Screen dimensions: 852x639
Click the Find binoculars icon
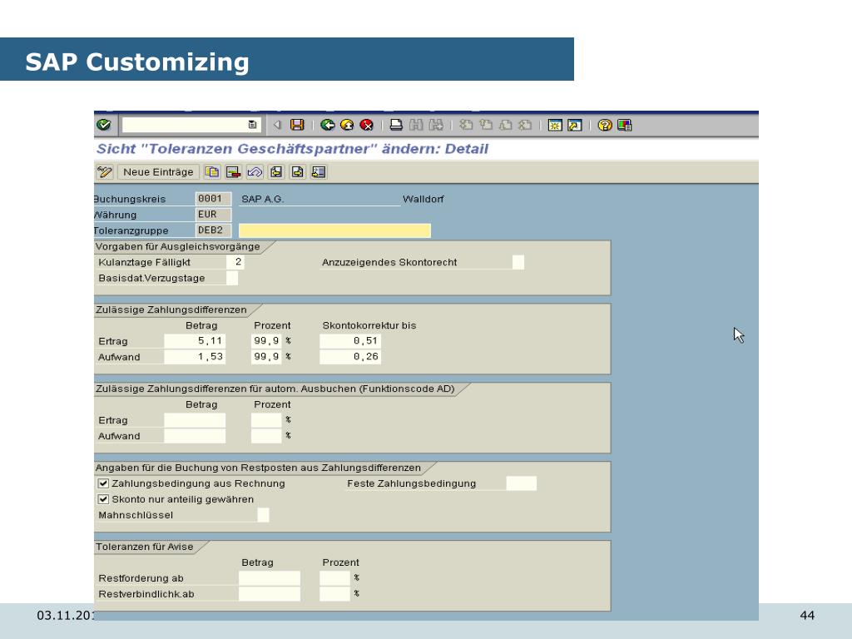(416, 125)
